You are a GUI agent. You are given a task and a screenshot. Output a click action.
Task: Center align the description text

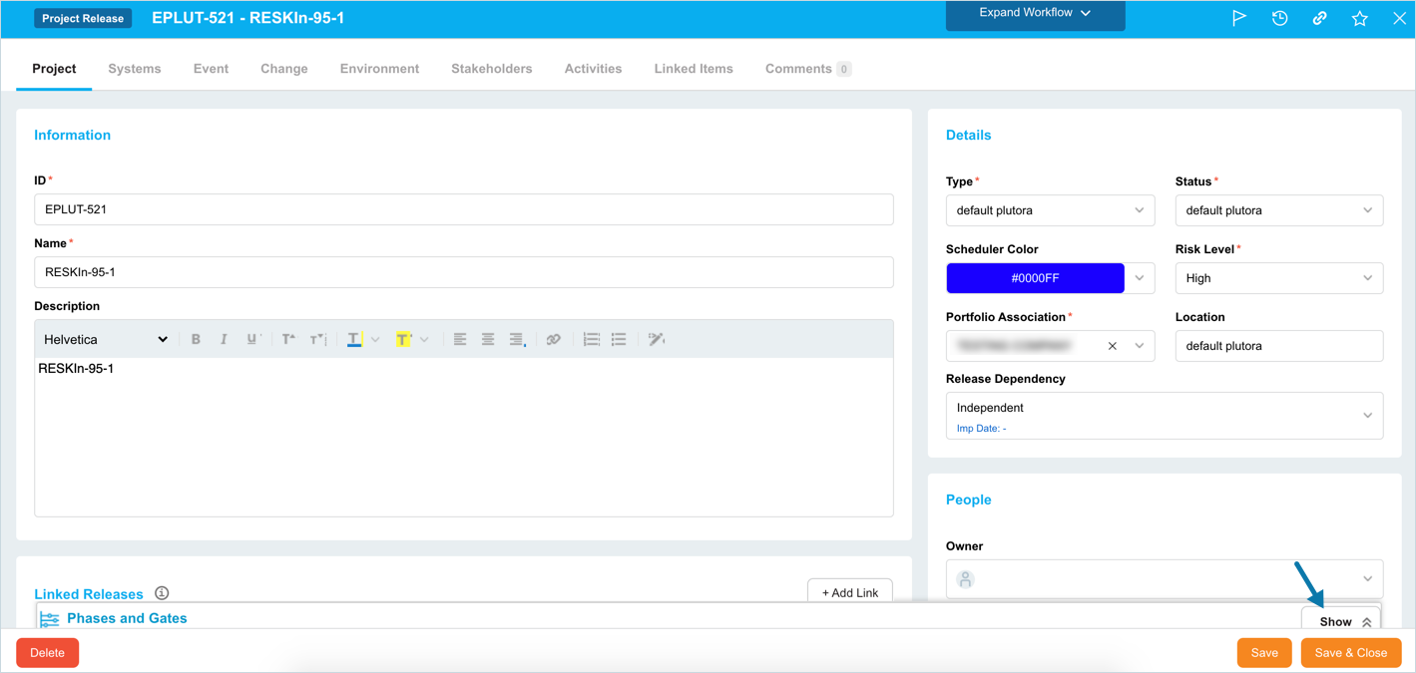488,340
